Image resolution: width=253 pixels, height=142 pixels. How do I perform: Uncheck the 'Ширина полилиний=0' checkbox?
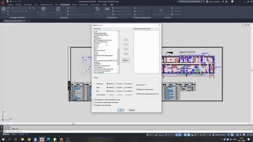(138, 90)
